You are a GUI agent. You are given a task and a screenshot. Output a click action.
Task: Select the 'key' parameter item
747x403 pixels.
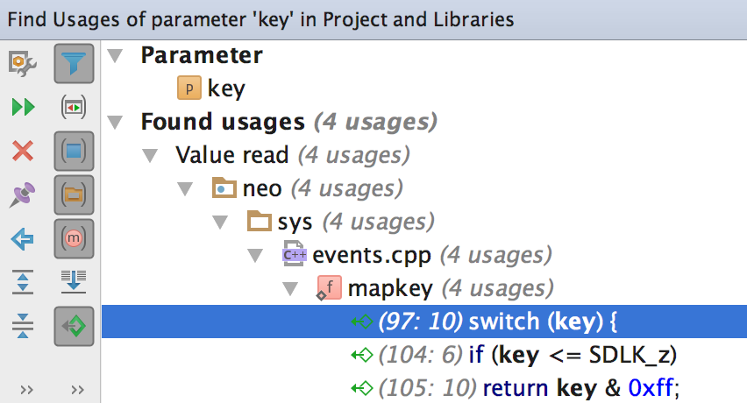point(226,88)
